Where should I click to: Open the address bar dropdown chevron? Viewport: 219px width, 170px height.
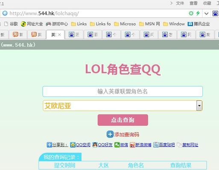[206, 14]
